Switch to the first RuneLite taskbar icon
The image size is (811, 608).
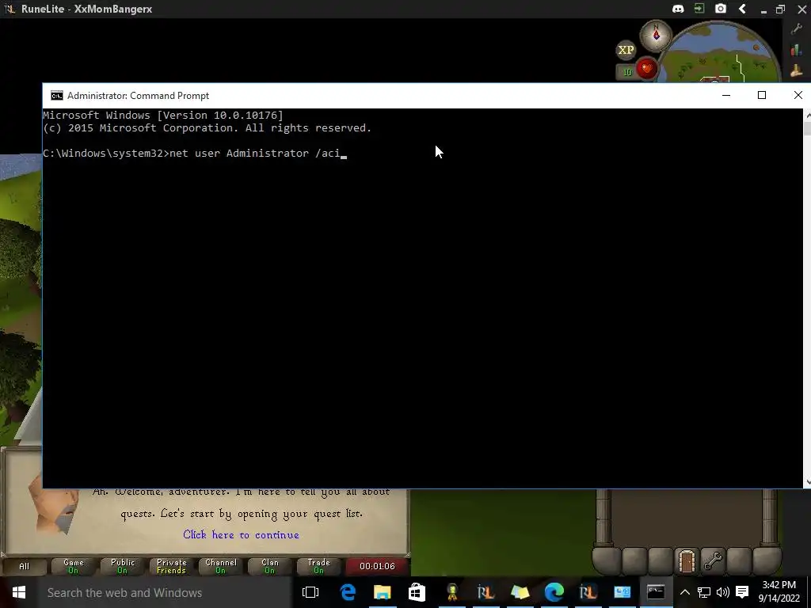[x=485, y=592]
